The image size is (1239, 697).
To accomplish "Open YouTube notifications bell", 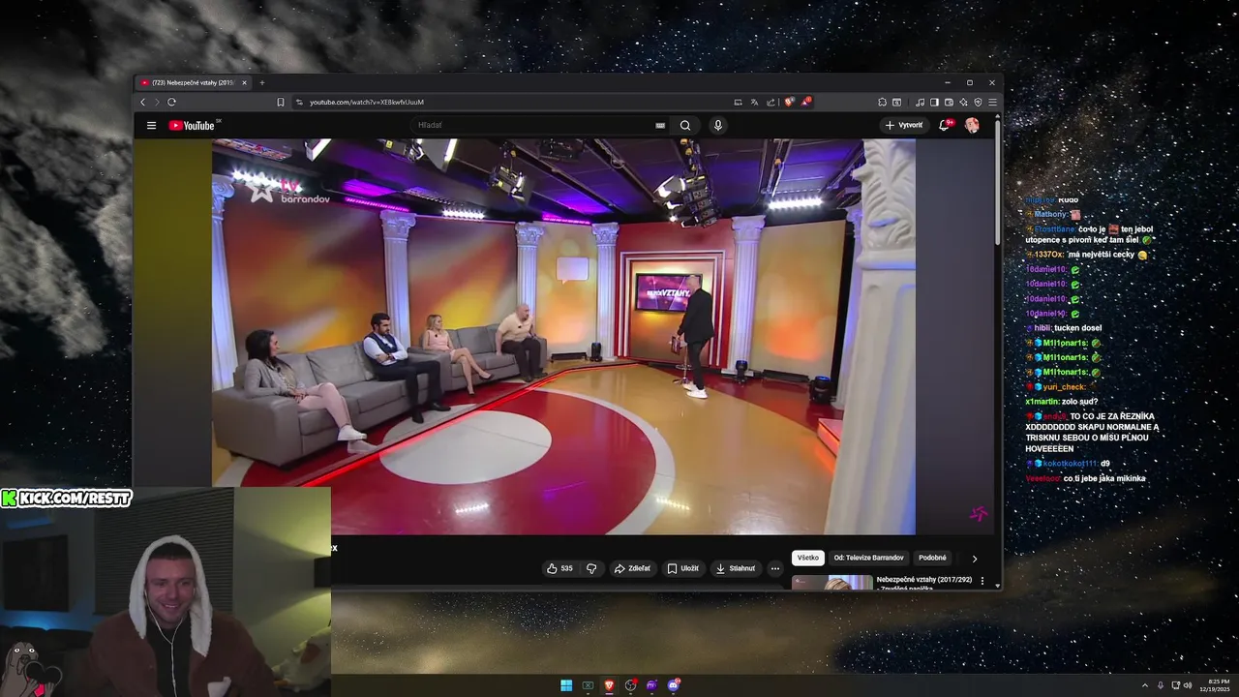I will point(945,125).
